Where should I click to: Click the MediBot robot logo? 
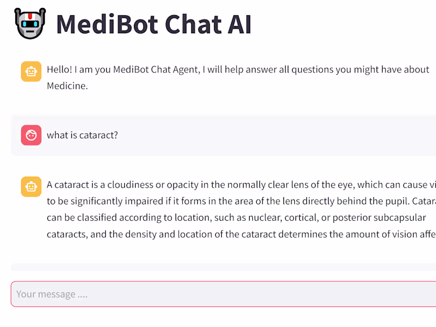click(31, 23)
